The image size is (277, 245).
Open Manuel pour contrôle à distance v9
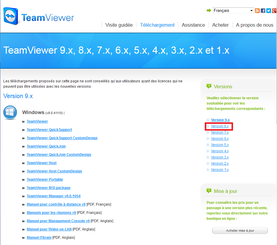pyautogui.click(x=56, y=204)
